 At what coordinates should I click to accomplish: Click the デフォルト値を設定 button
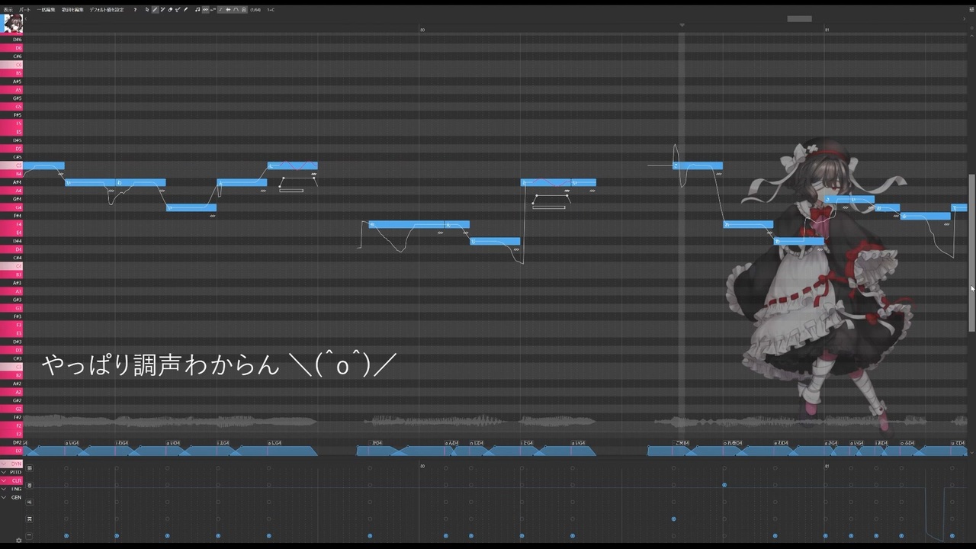click(x=107, y=10)
